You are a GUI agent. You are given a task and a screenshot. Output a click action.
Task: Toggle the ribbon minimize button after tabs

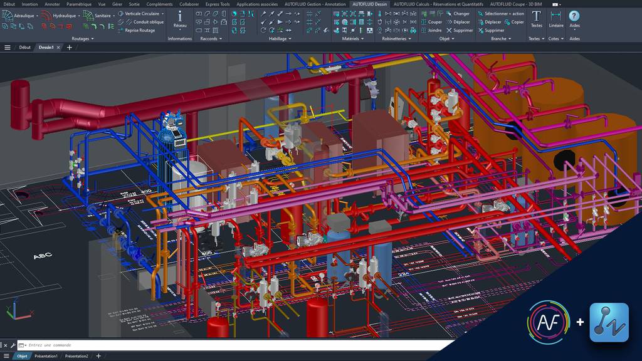[557, 4]
